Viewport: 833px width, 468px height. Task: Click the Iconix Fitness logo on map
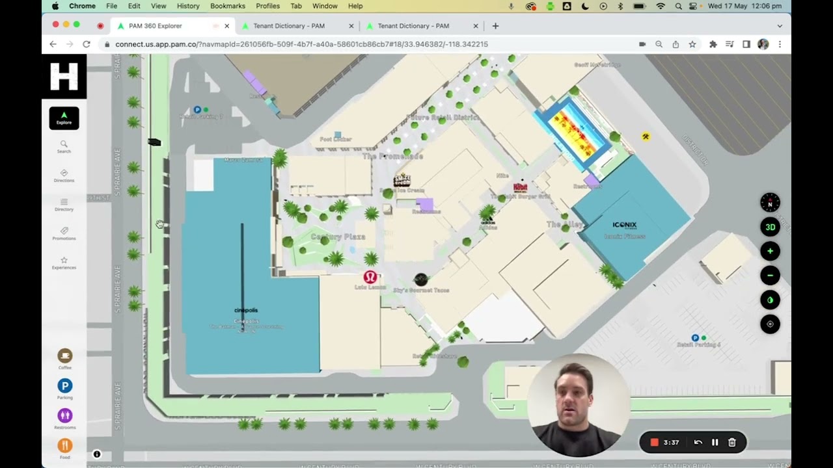(x=624, y=225)
